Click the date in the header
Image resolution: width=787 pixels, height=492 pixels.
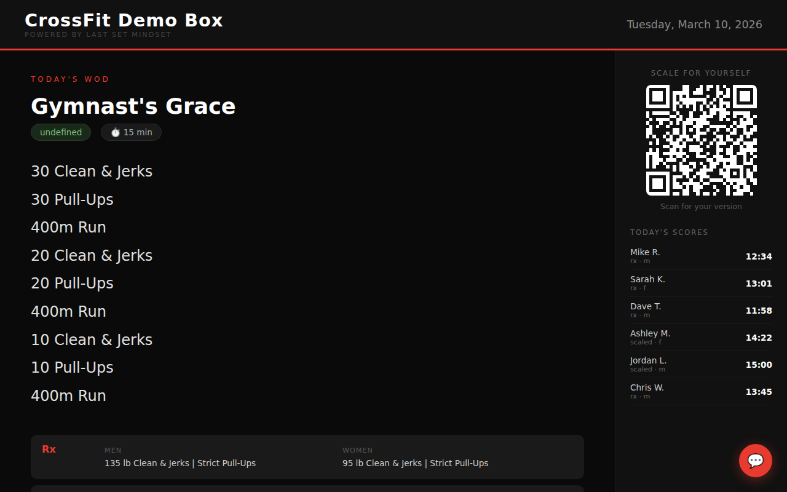694,25
